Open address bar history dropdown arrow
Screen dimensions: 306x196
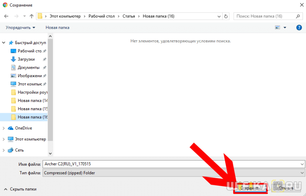(219, 16)
